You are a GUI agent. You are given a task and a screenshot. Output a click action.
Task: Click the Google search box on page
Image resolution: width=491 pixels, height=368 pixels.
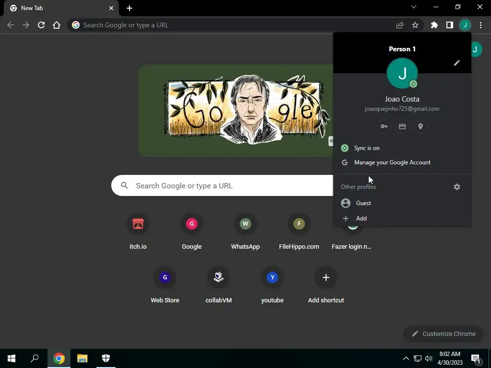coord(222,185)
